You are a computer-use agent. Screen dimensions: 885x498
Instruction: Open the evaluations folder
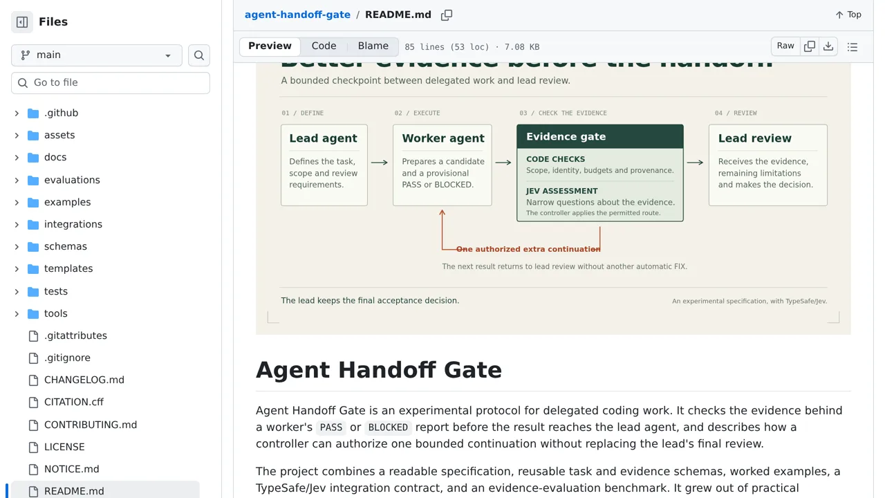[72, 180]
